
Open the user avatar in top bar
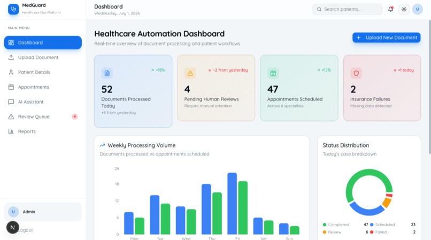[x=417, y=9]
